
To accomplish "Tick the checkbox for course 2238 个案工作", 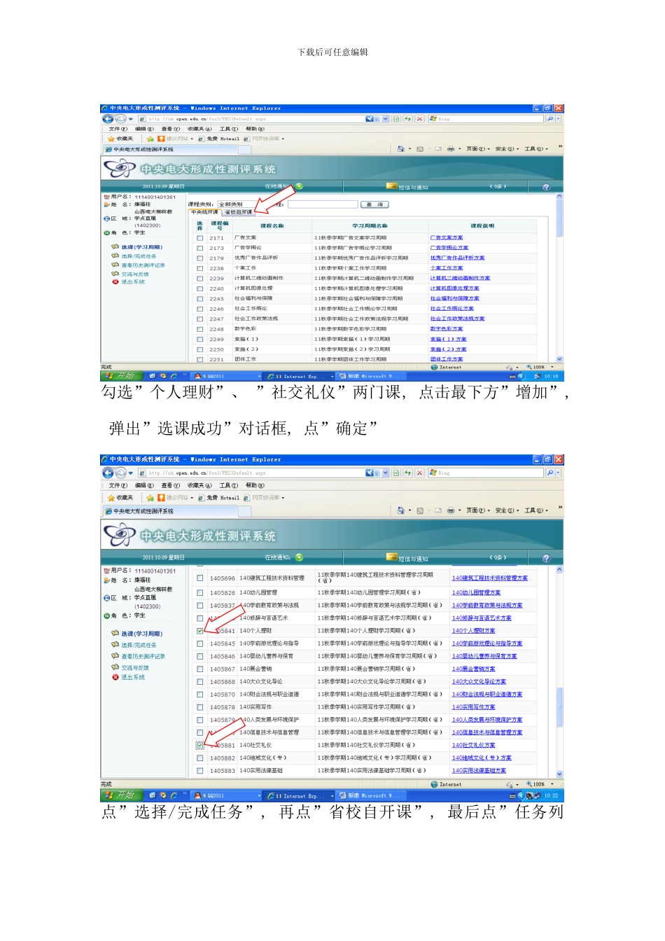I will 200,268.
